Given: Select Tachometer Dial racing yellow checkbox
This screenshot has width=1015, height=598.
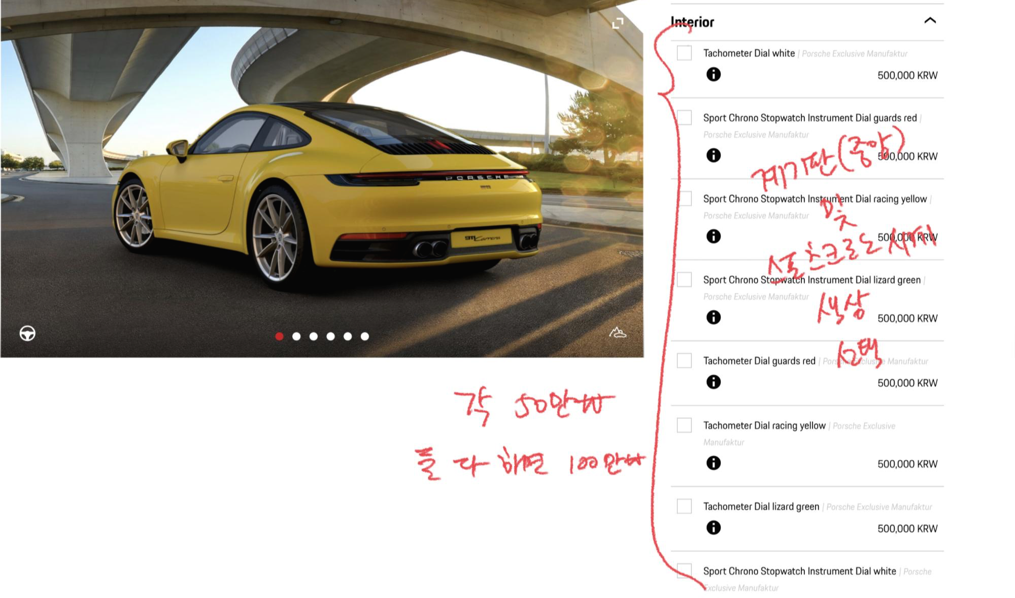Looking at the screenshot, I should [684, 425].
